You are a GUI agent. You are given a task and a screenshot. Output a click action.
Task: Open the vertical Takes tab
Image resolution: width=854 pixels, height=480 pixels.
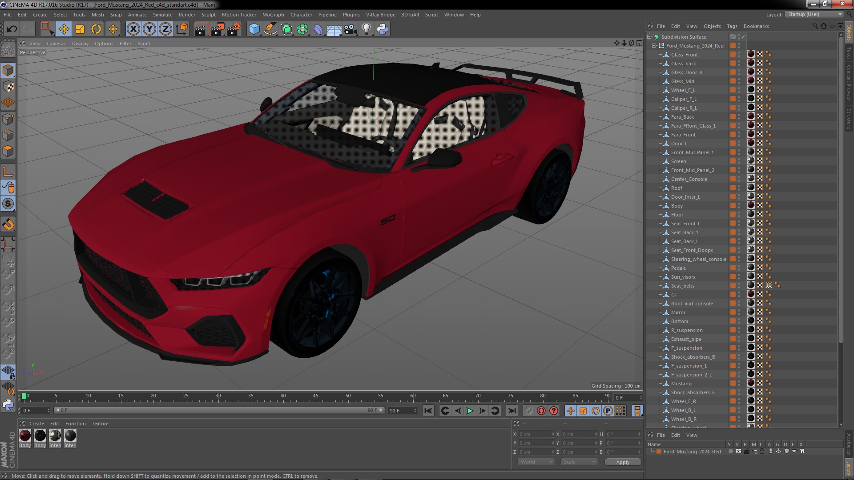pos(849,53)
